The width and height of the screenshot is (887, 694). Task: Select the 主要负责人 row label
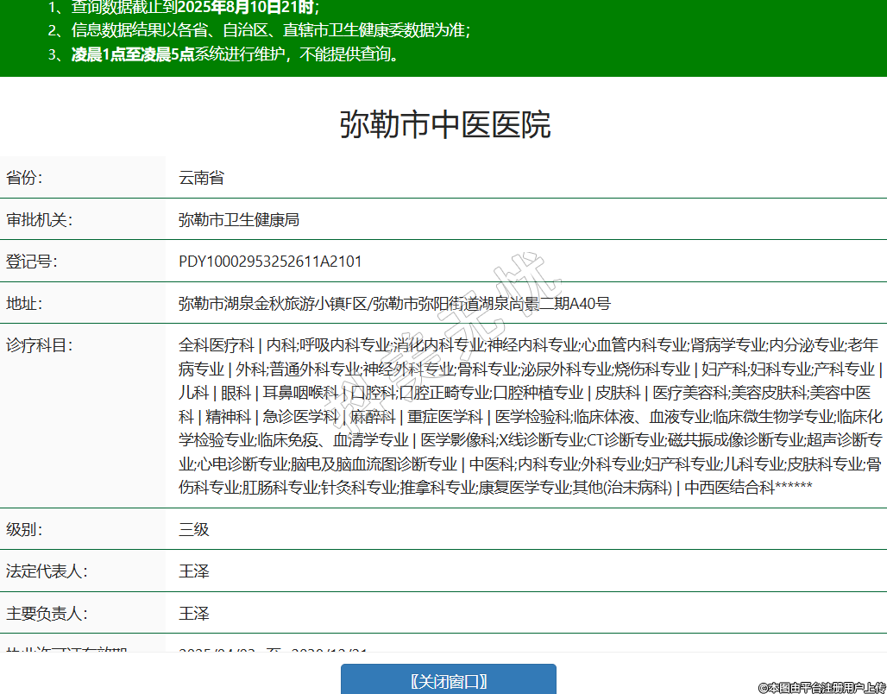(x=47, y=614)
